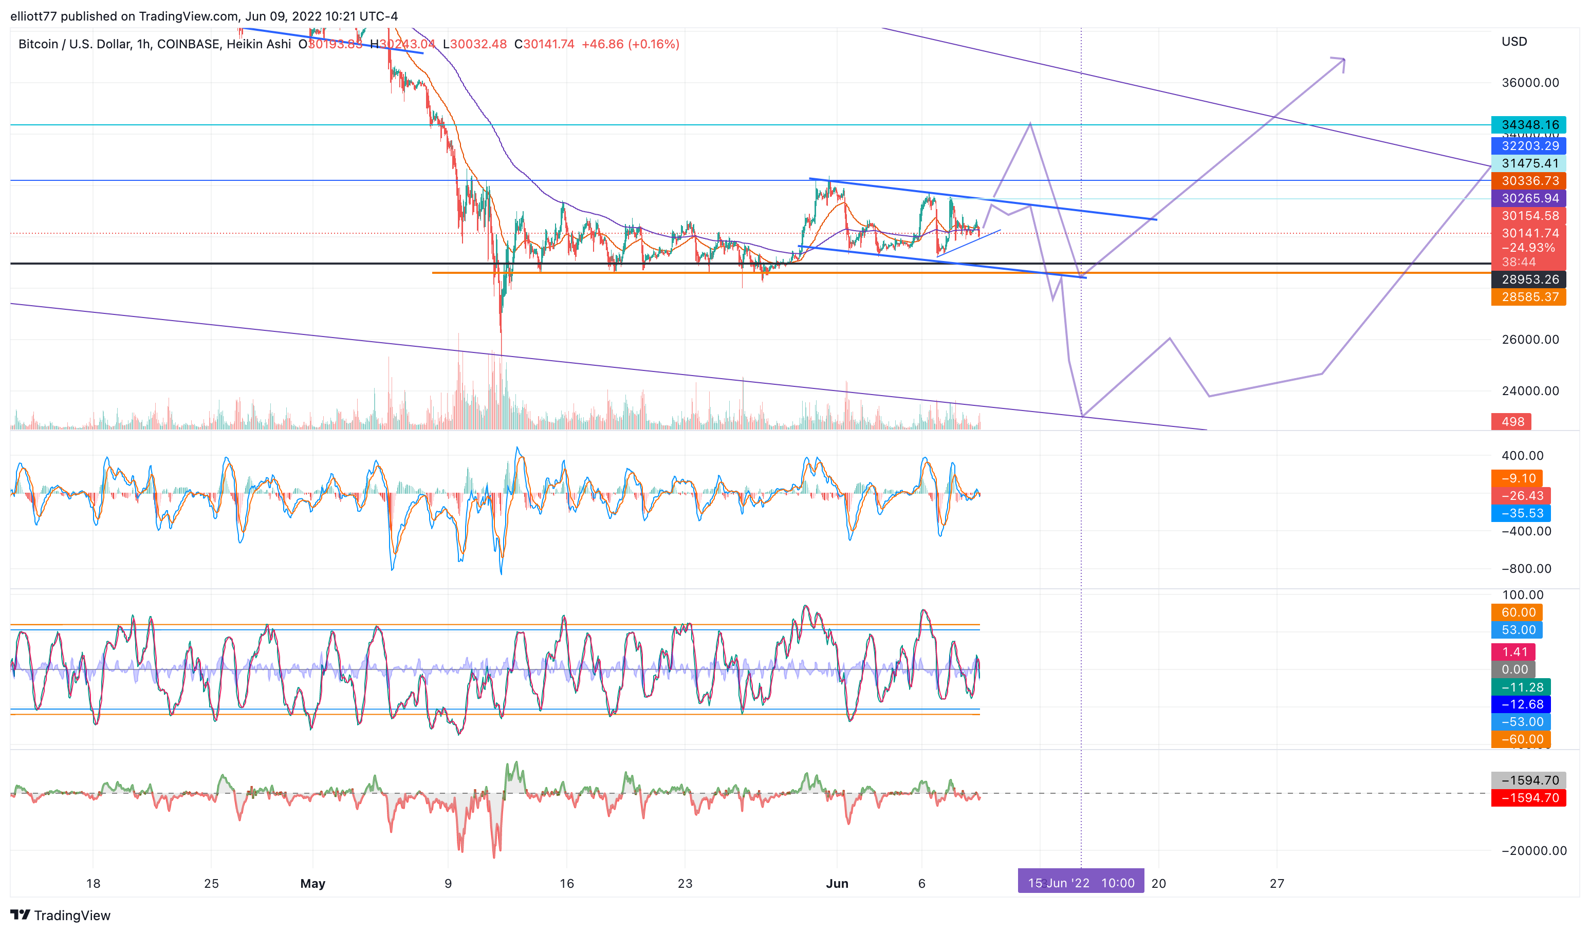Click the gray -1594.70 indicator label

(1528, 780)
